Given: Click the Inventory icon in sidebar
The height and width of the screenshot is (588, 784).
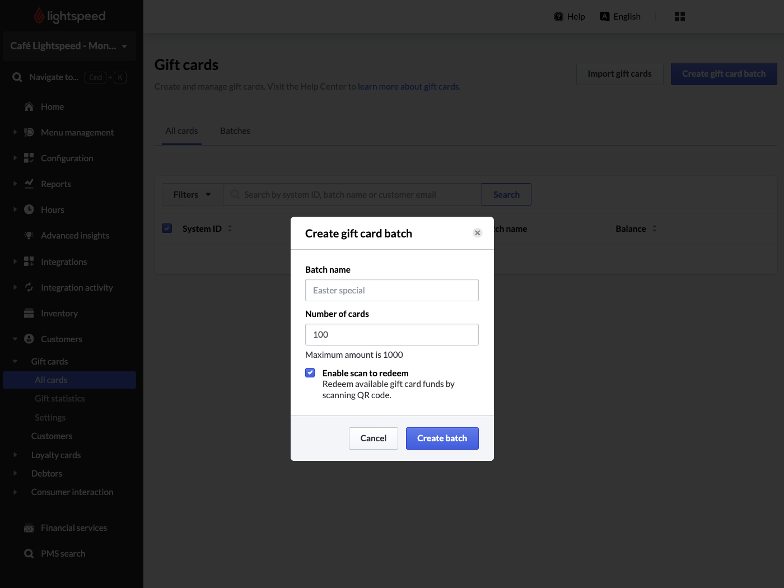Looking at the screenshot, I should tap(29, 314).
